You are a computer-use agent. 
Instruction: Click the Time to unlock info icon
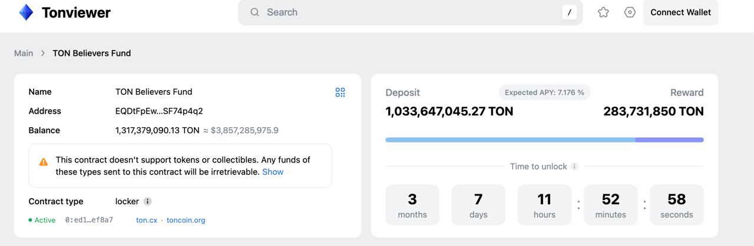(574, 167)
